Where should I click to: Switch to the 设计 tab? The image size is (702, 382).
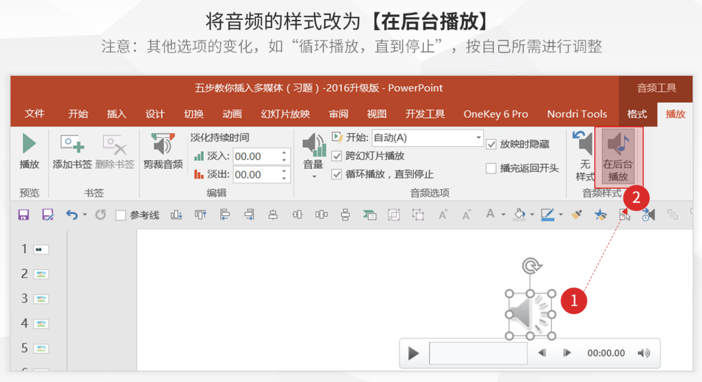pos(155,114)
